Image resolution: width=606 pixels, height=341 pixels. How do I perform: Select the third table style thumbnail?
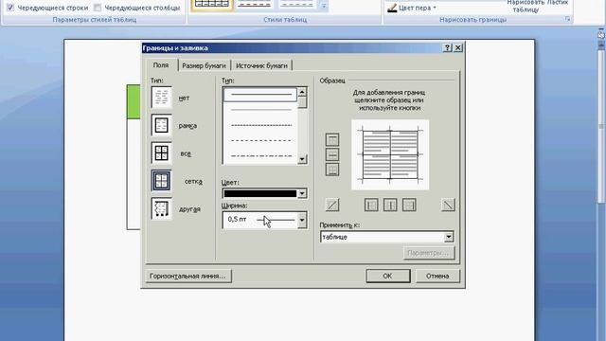click(x=296, y=4)
